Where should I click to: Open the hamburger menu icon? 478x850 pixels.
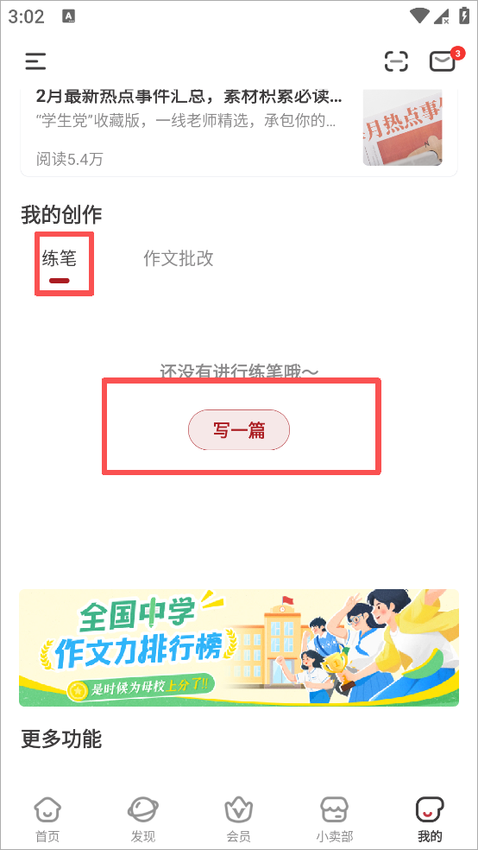click(x=35, y=61)
